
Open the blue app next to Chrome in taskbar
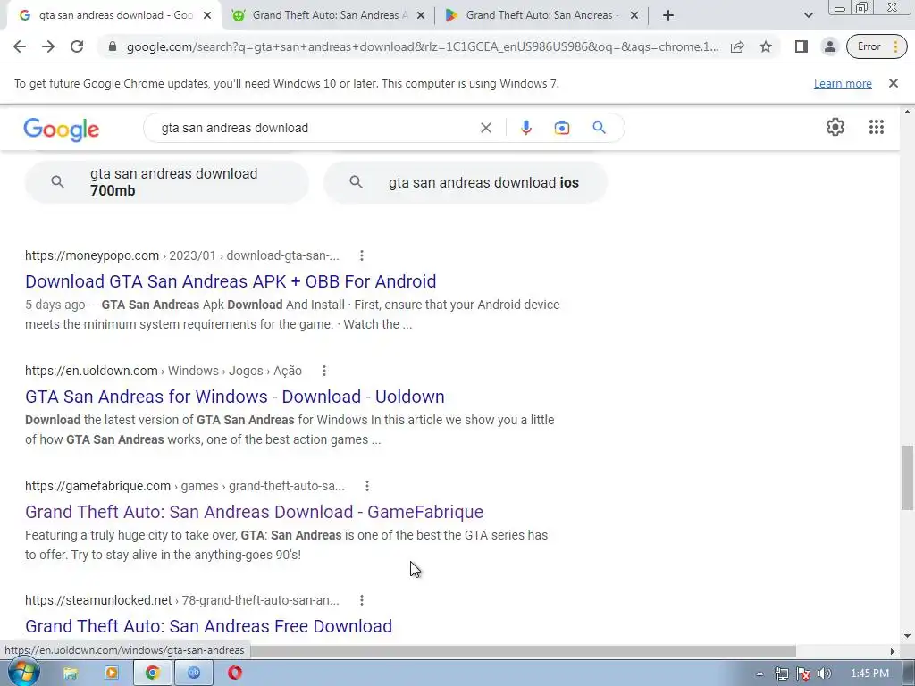(194, 673)
